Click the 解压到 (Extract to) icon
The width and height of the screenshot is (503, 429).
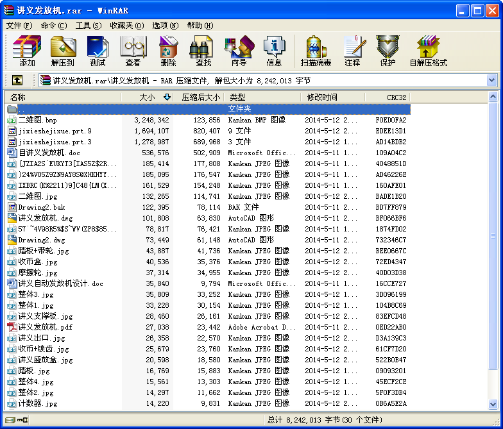(x=62, y=51)
